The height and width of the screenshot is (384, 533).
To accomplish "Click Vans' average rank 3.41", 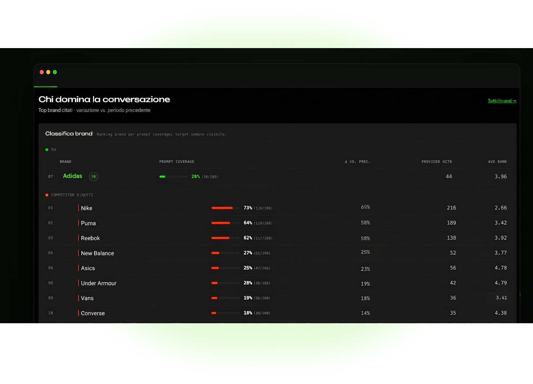I will coord(501,298).
